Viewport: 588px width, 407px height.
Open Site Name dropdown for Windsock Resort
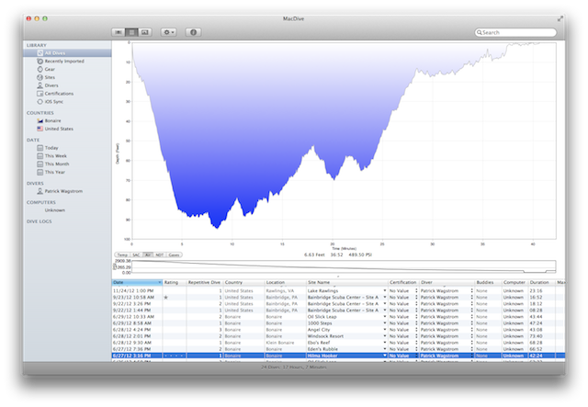click(385, 336)
